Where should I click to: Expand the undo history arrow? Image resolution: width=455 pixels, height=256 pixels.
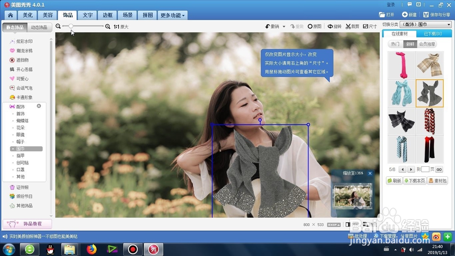pyautogui.click(x=284, y=26)
